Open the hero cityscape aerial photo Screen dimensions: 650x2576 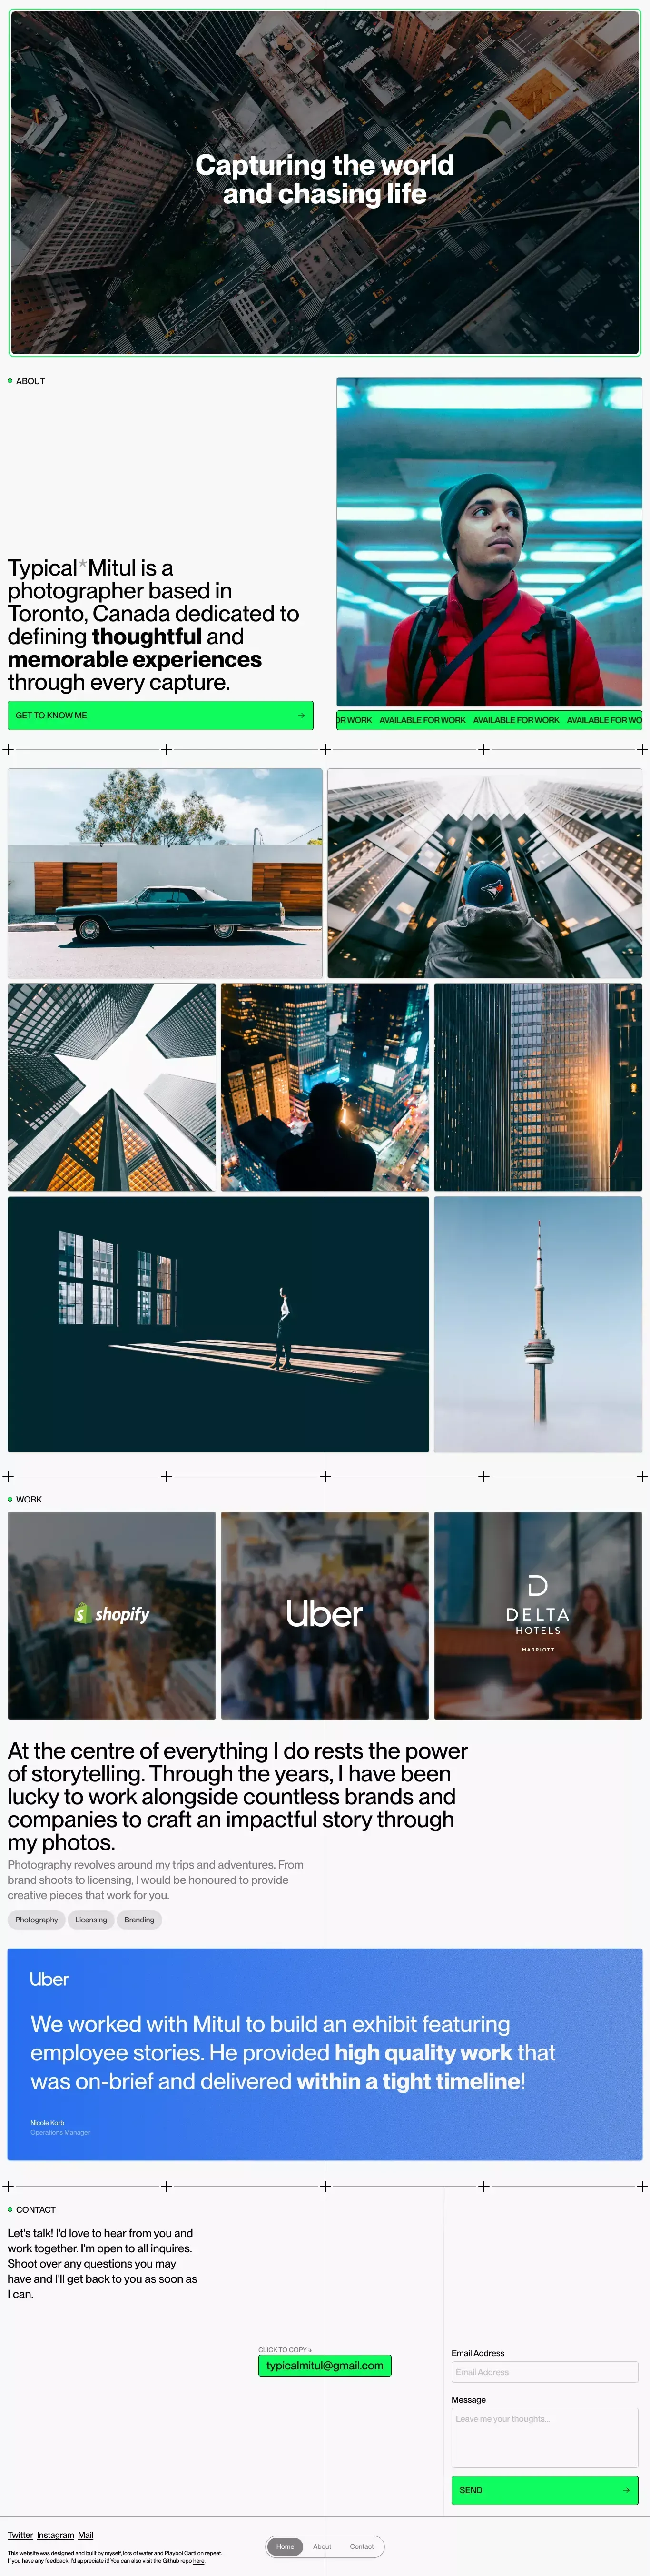pos(325,182)
